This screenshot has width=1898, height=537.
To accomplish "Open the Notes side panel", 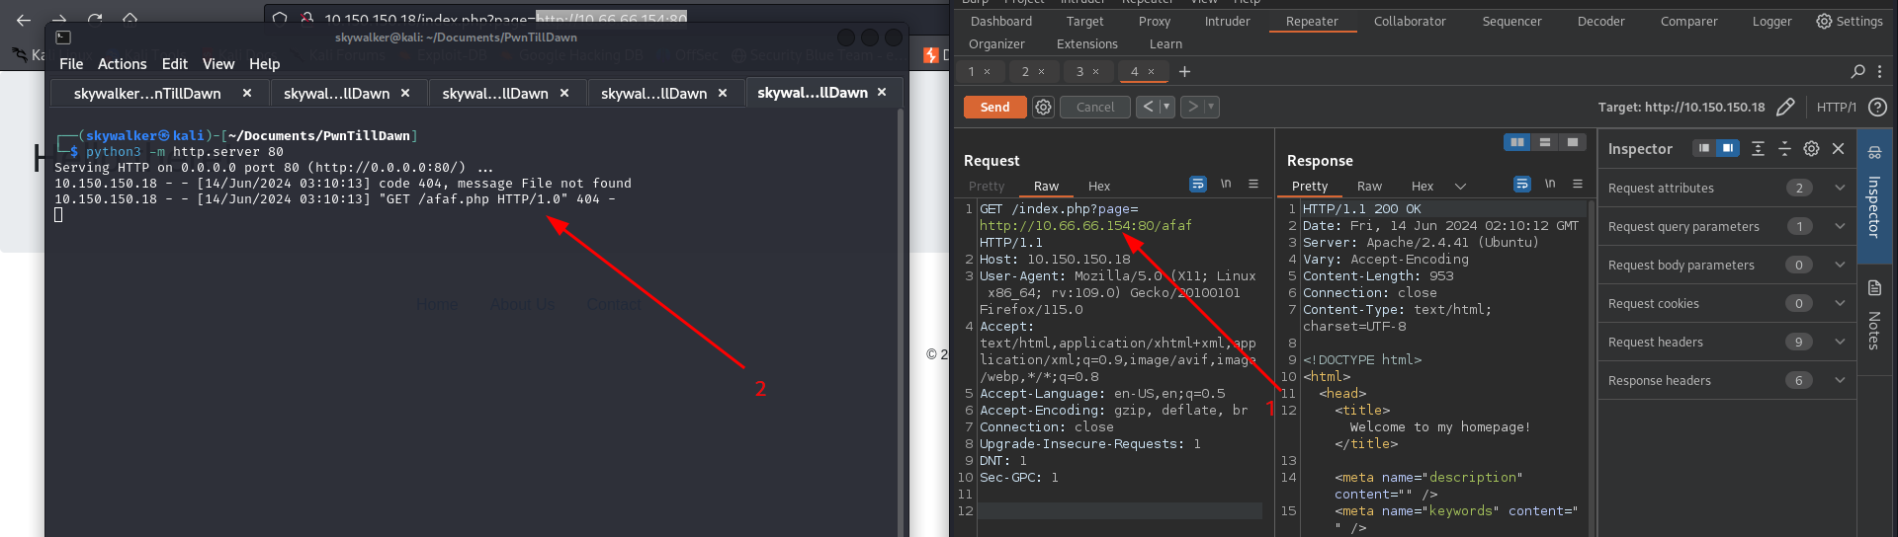I will coord(1874,316).
